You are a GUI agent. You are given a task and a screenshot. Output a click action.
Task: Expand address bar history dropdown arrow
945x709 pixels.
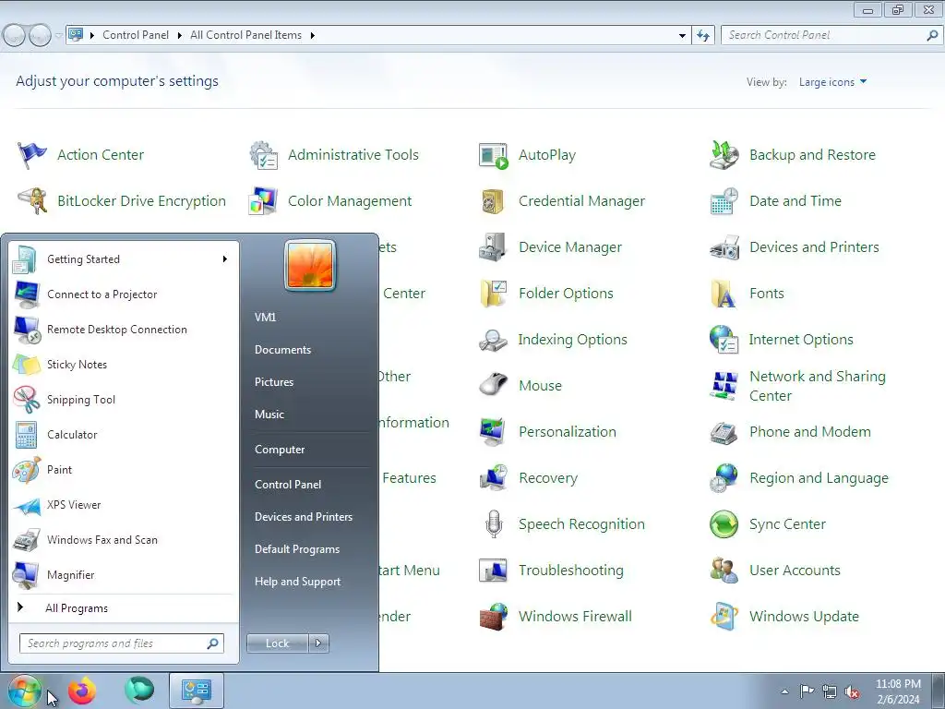point(682,36)
